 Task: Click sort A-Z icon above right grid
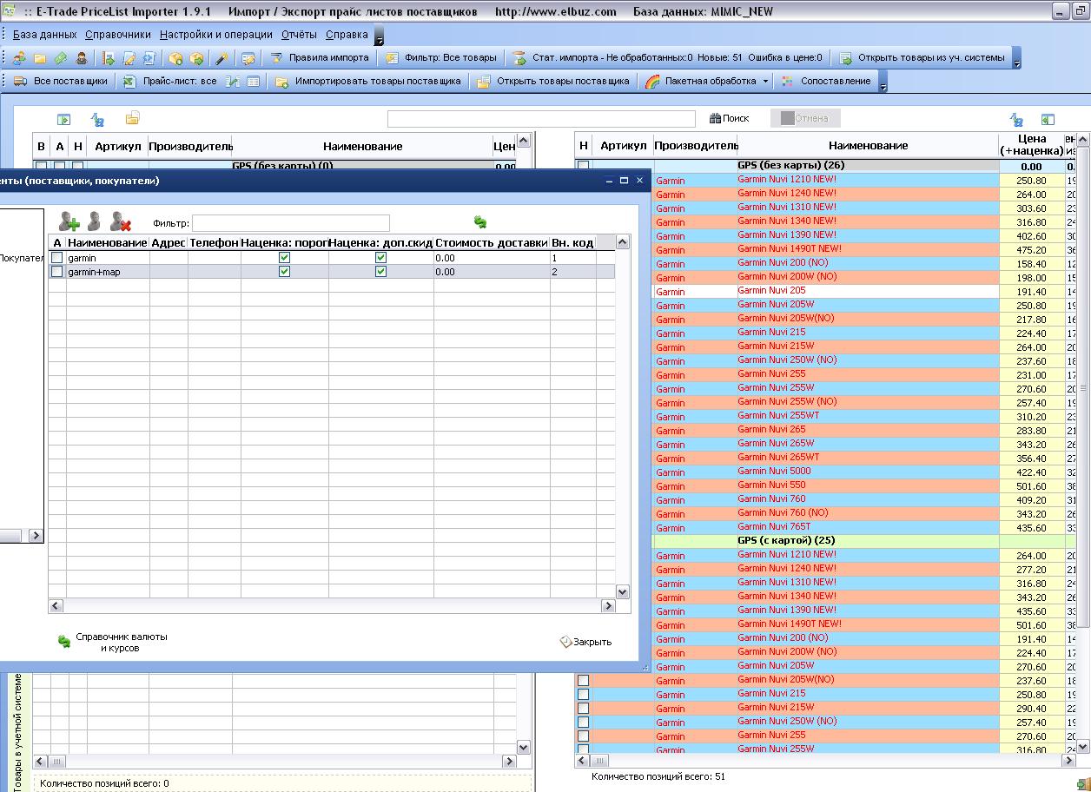(x=1016, y=120)
